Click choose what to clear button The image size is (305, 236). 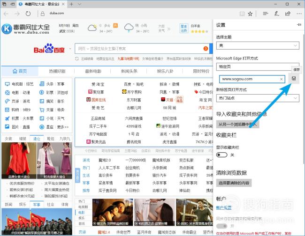(234, 183)
